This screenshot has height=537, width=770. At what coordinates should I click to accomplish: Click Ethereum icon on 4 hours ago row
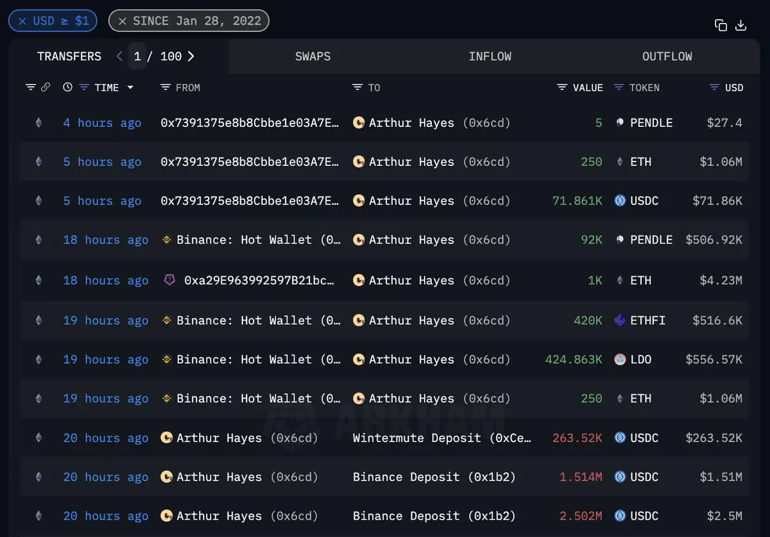[x=38, y=123]
